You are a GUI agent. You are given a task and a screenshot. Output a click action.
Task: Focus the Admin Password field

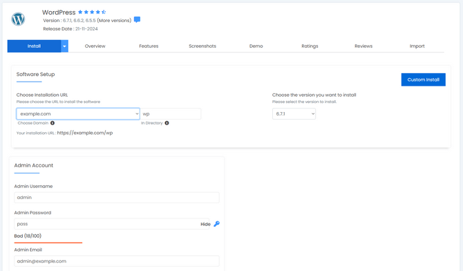coord(112,224)
